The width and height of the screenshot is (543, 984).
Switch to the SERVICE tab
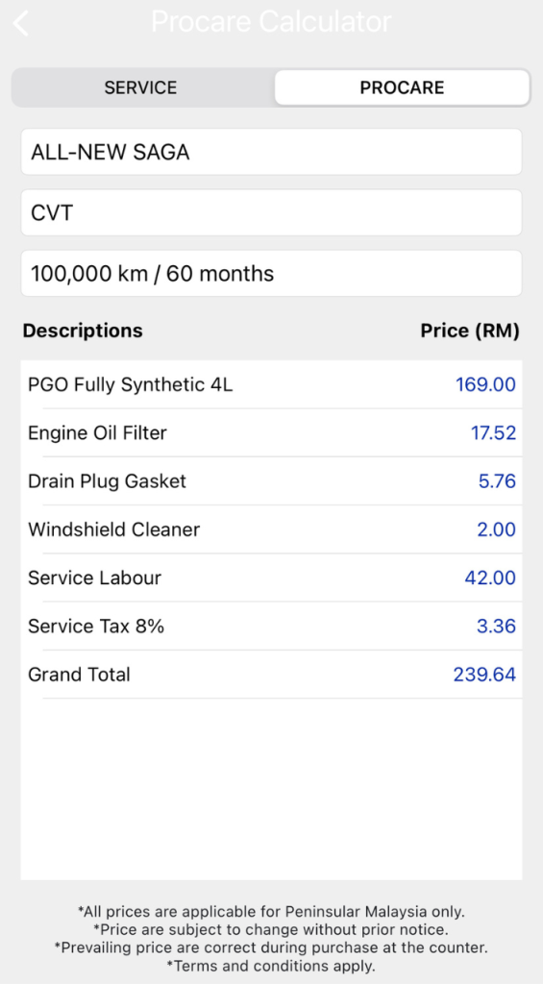(140, 87)
